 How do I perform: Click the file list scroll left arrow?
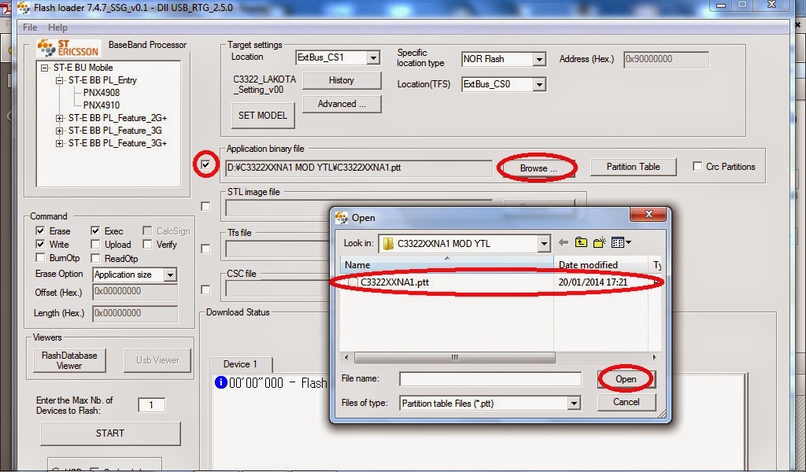(346, 357)
